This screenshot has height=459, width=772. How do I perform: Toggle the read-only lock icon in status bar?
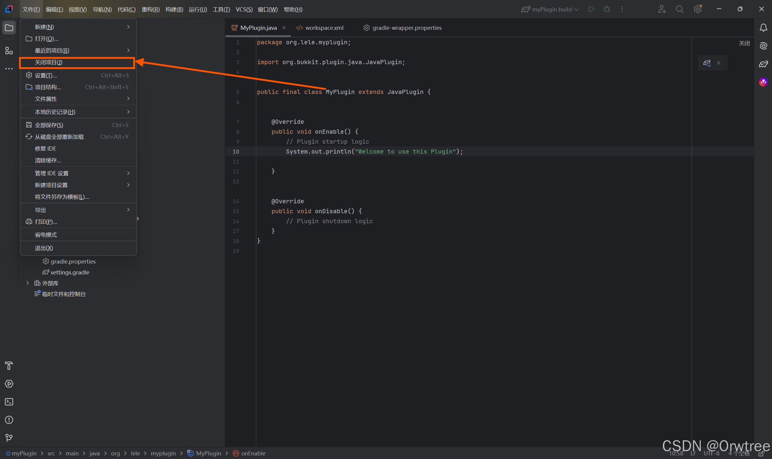point(761,454)
